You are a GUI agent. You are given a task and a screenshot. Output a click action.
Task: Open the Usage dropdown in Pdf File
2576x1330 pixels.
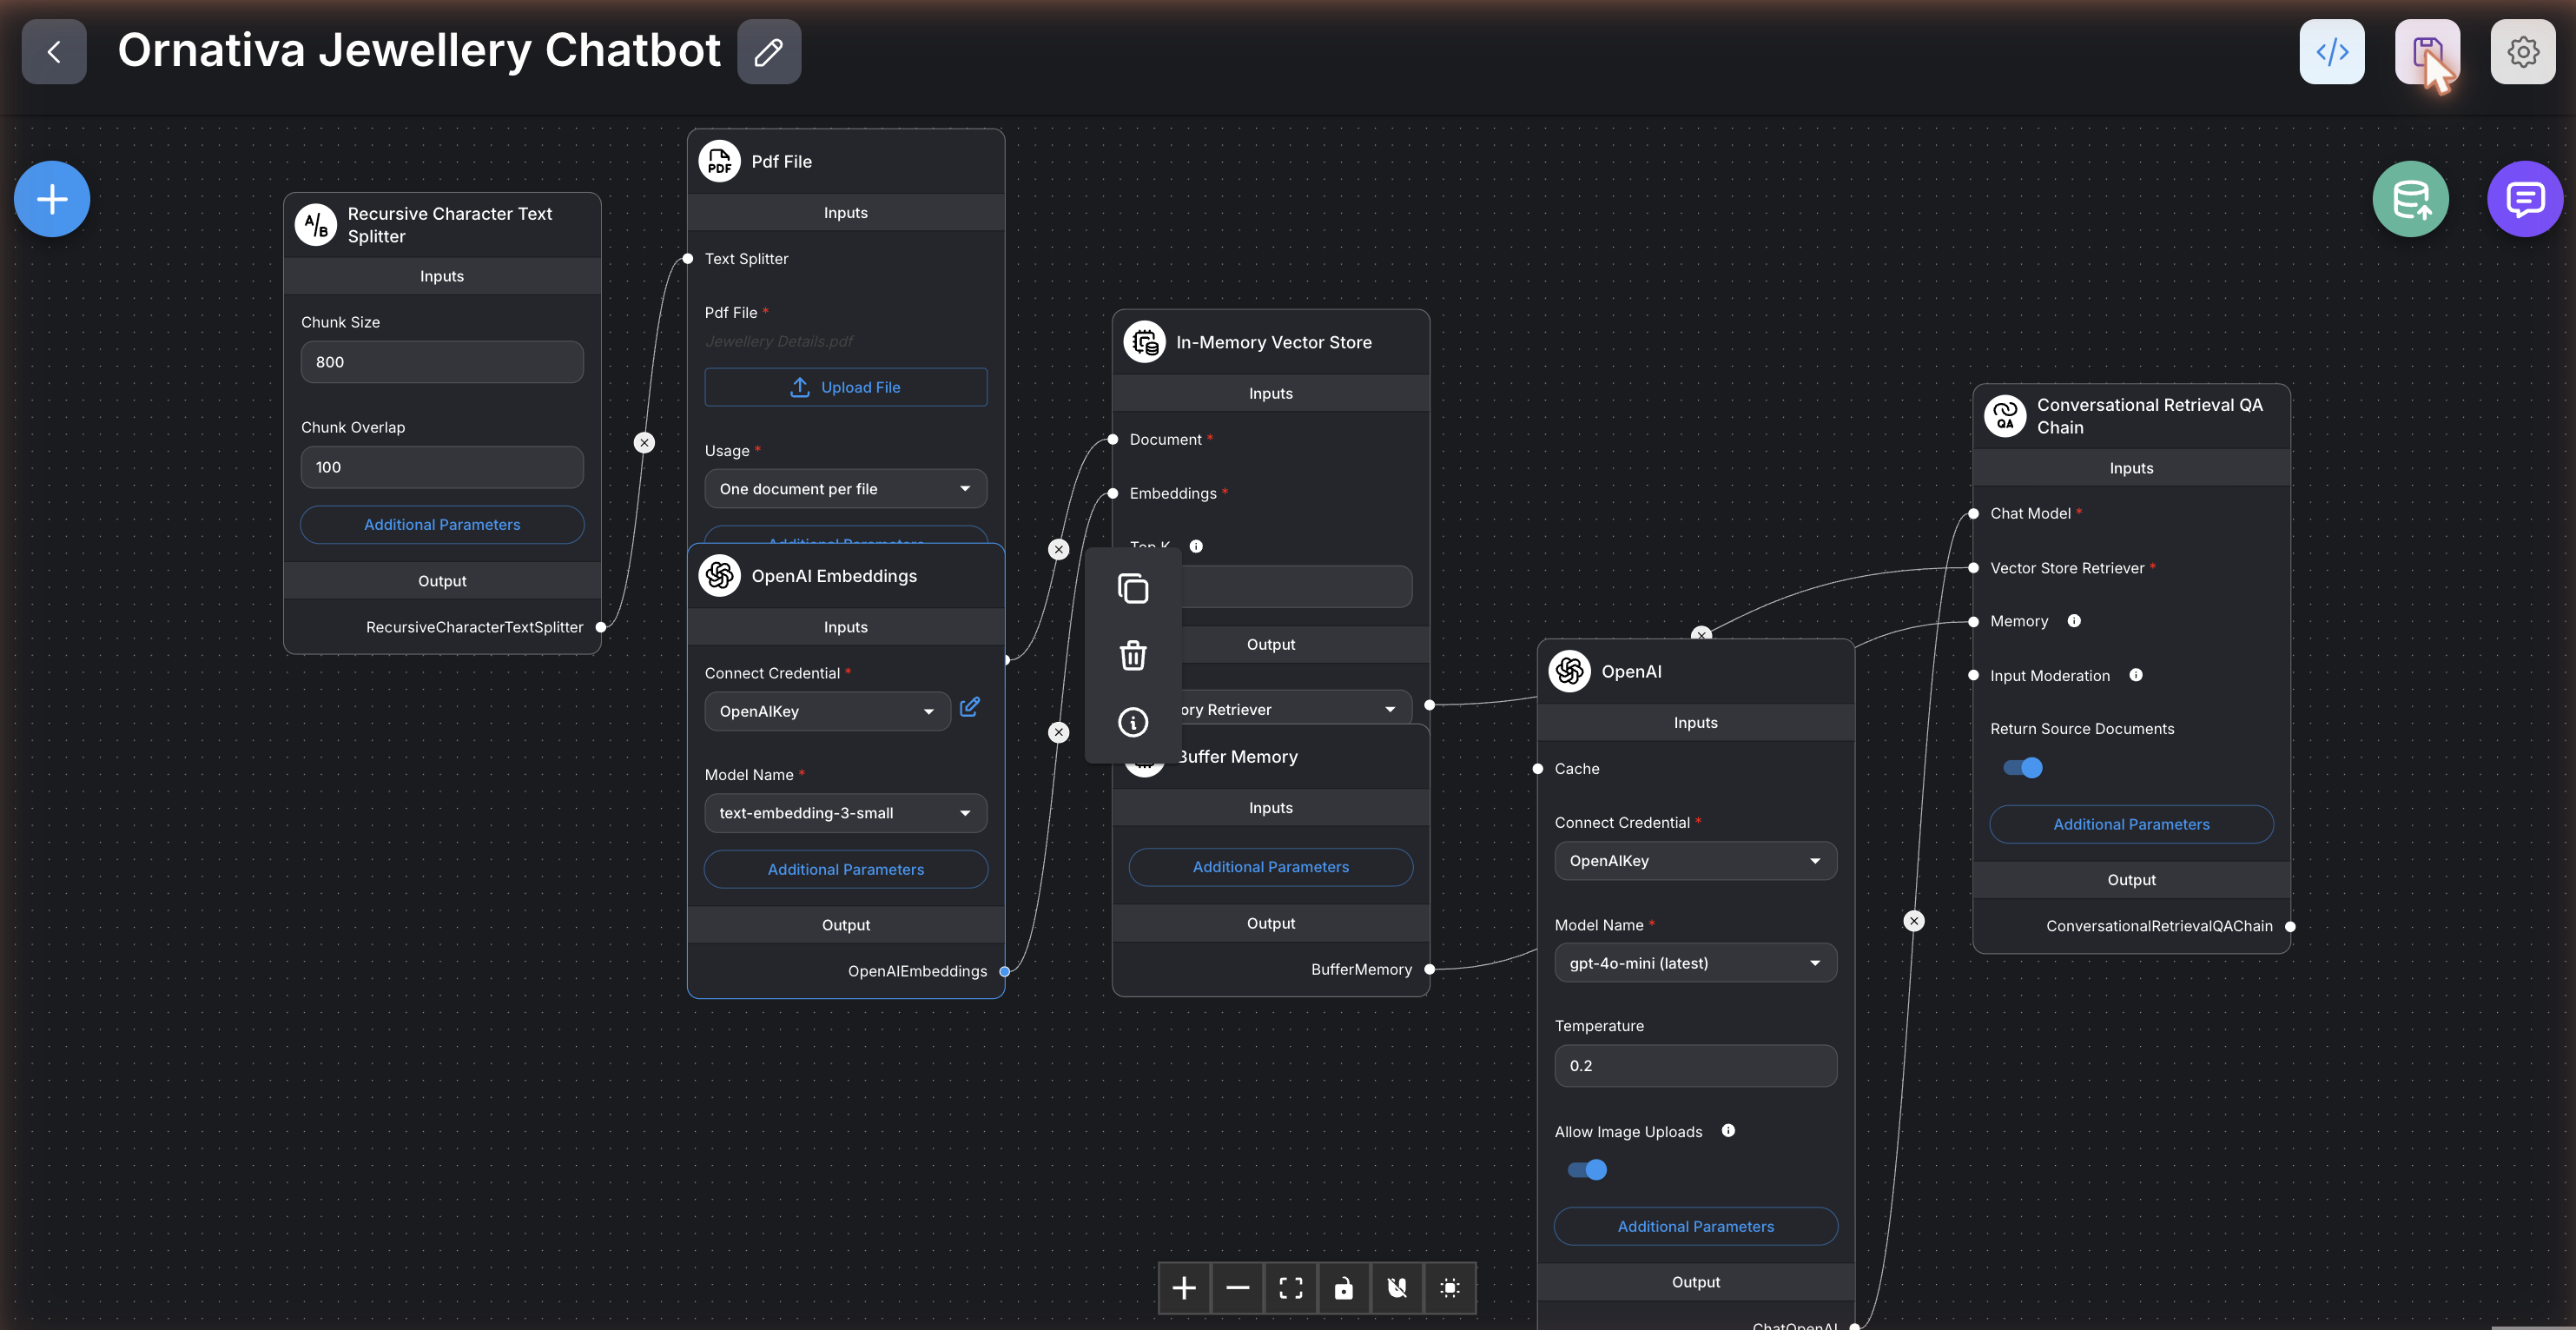click(845, 489)
